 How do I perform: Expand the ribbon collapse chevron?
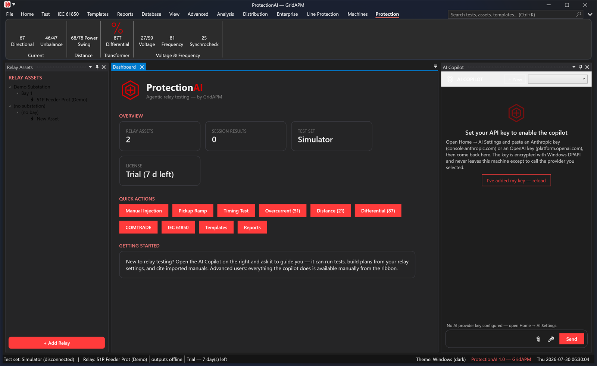pyautogui.click(x=590, y=14)
